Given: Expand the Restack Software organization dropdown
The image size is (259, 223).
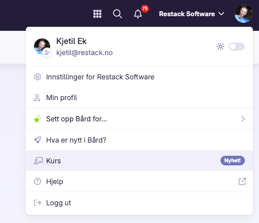Looking at the screenshot, I should pos(192,14).
